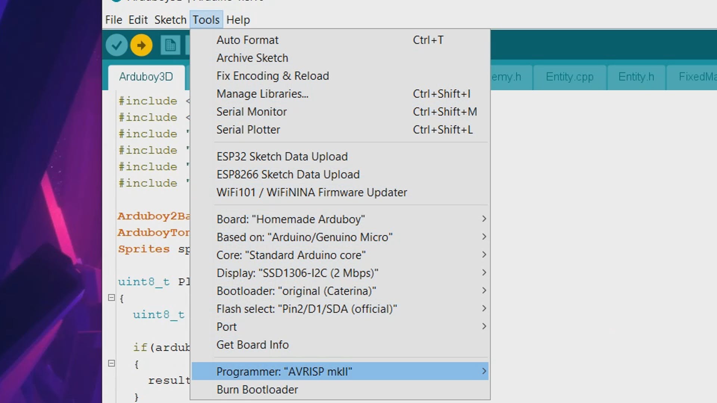
Task: Click the Upload arrow icon
Action: point(141,45)
